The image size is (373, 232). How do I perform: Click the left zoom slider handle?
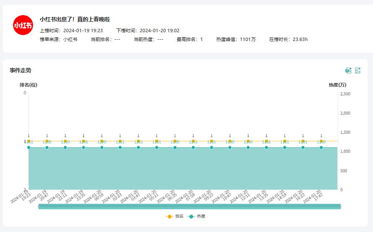pos(39,207)
